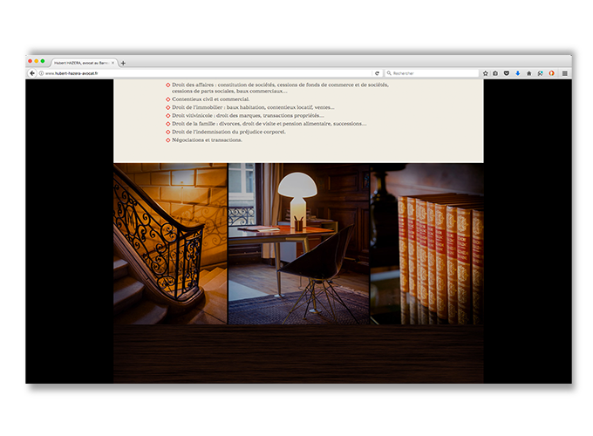Open the Pocket saved list icon
Viewport: 593px width, 436px height.
point(507,73)
